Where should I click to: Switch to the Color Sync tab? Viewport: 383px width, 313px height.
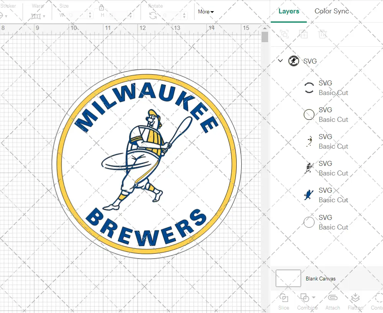(x=332, y=11)
